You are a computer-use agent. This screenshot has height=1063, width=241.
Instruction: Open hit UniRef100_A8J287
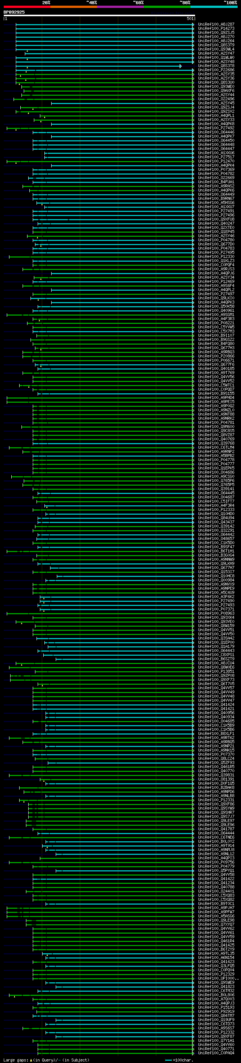[x=216, y=25]
